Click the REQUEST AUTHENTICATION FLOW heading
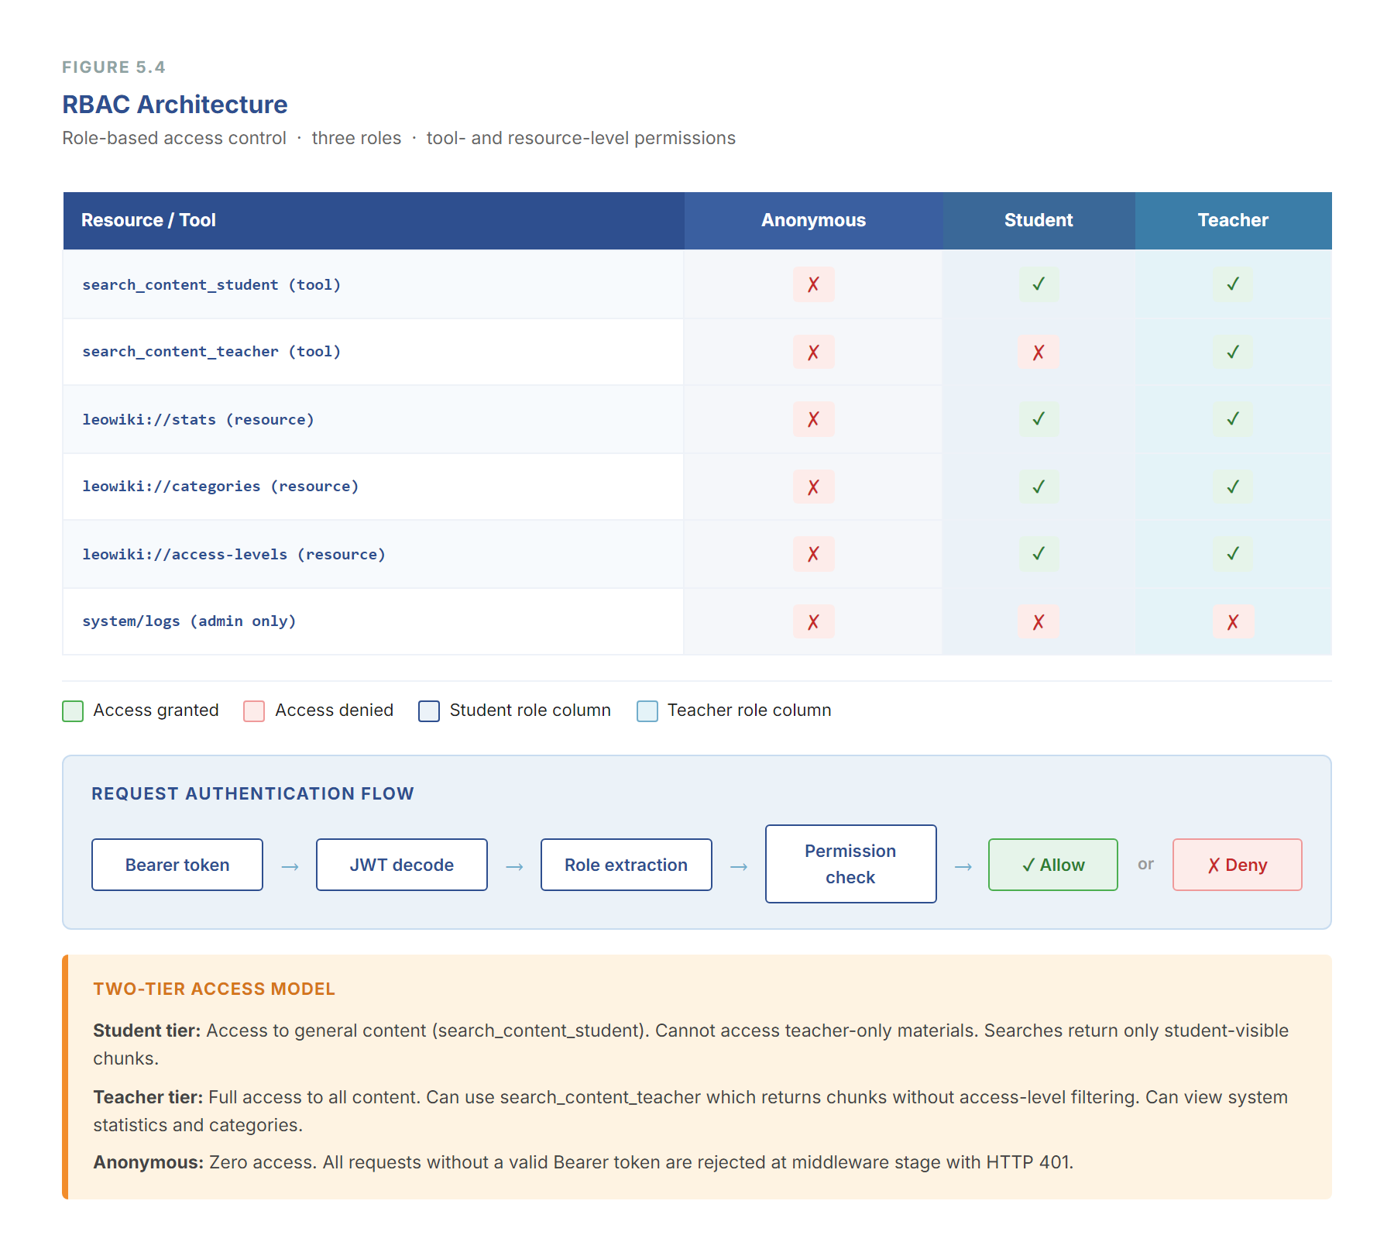Viewport: 1394px width, 1249px height. (252, 793)
